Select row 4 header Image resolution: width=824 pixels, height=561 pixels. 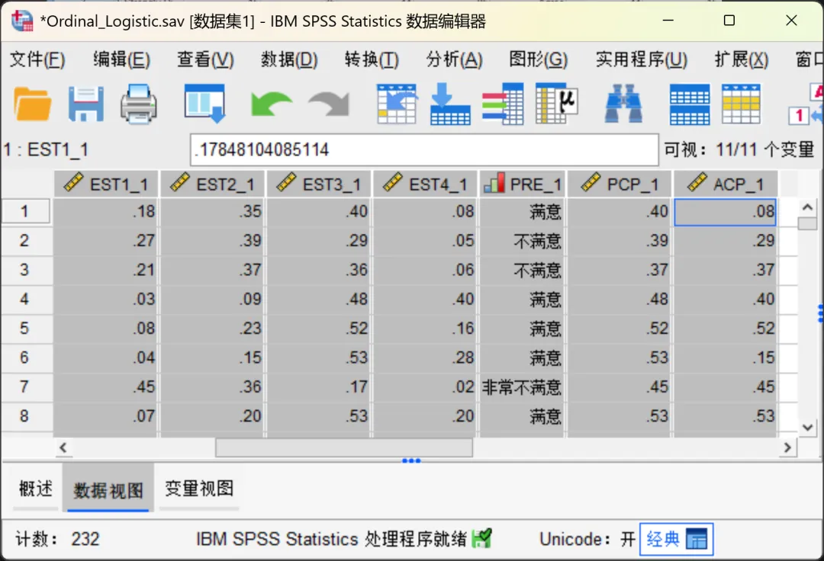coord(25,299)
